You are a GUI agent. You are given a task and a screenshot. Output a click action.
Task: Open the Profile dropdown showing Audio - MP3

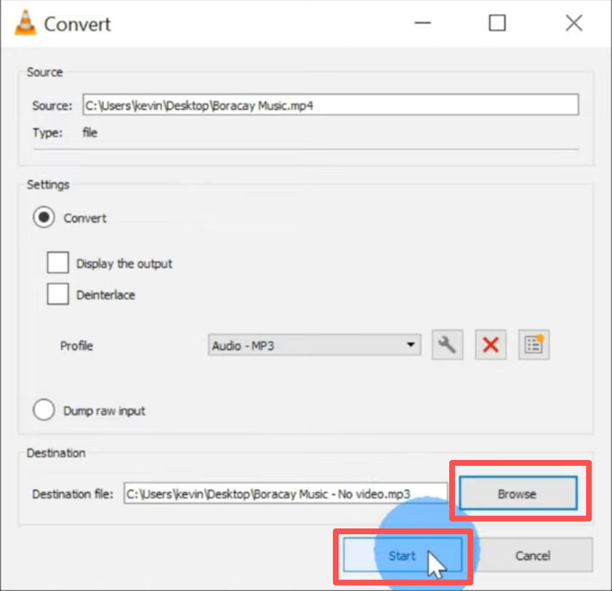pyautogui.click(x=305, y=345)
